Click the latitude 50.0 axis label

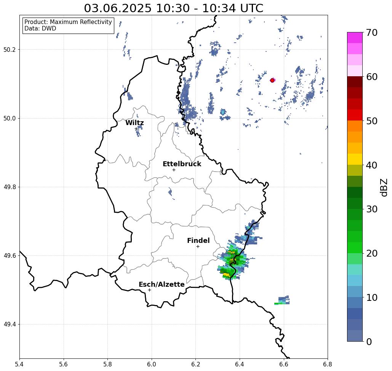[10, 118]
